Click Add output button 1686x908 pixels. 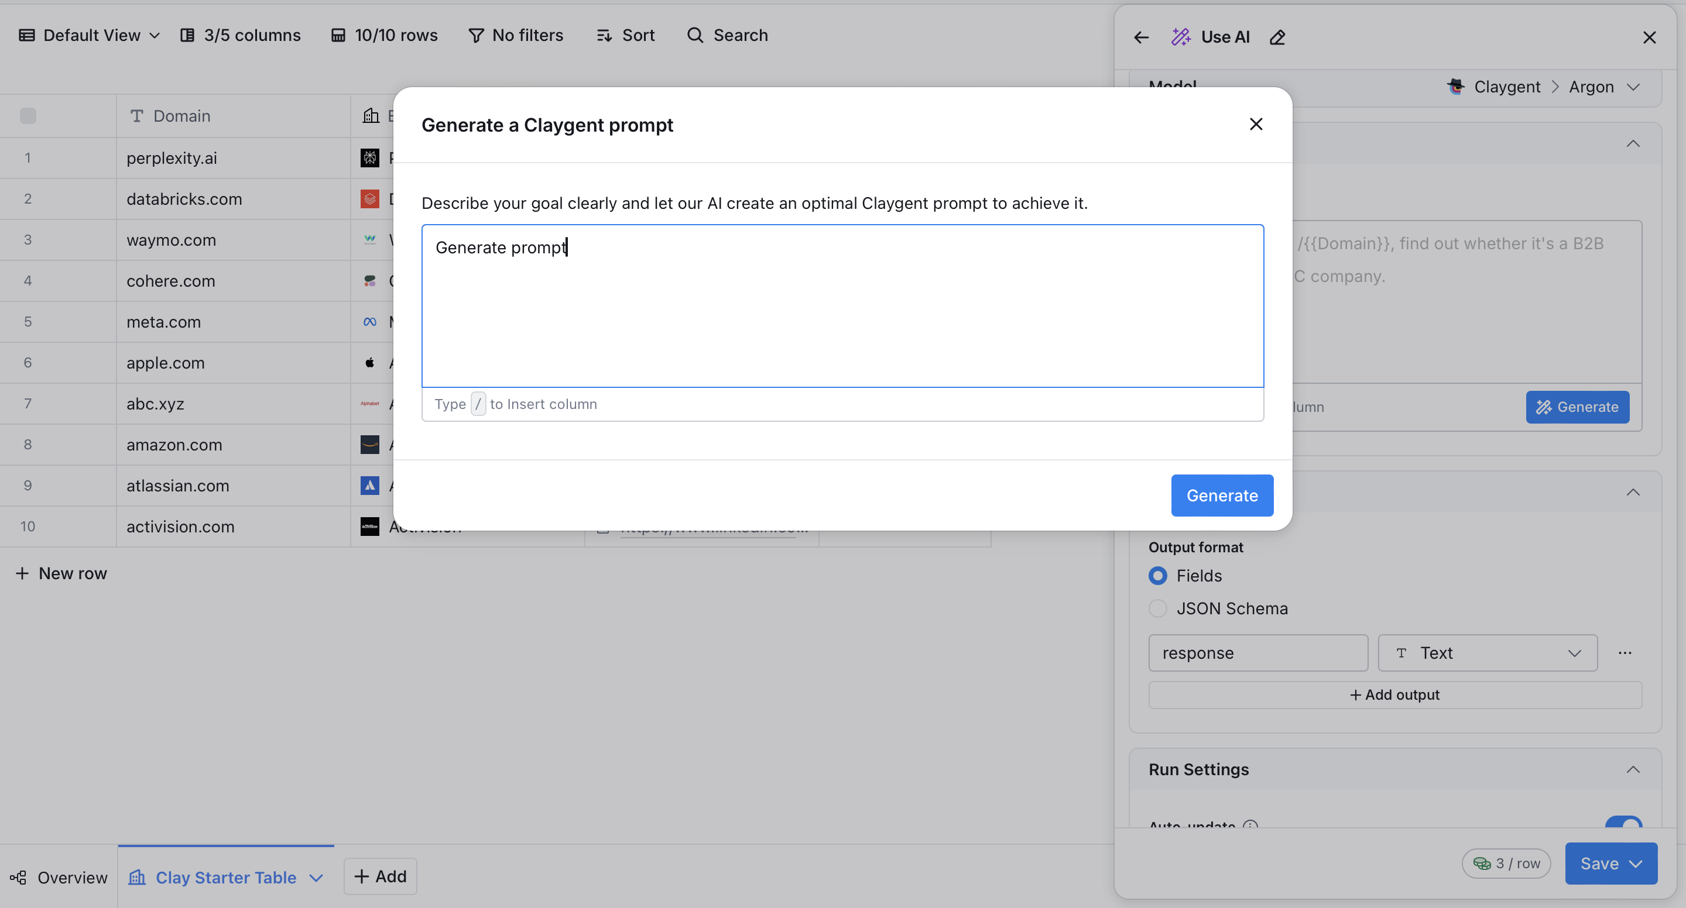pyautogui.click(x=1394, y=694)
